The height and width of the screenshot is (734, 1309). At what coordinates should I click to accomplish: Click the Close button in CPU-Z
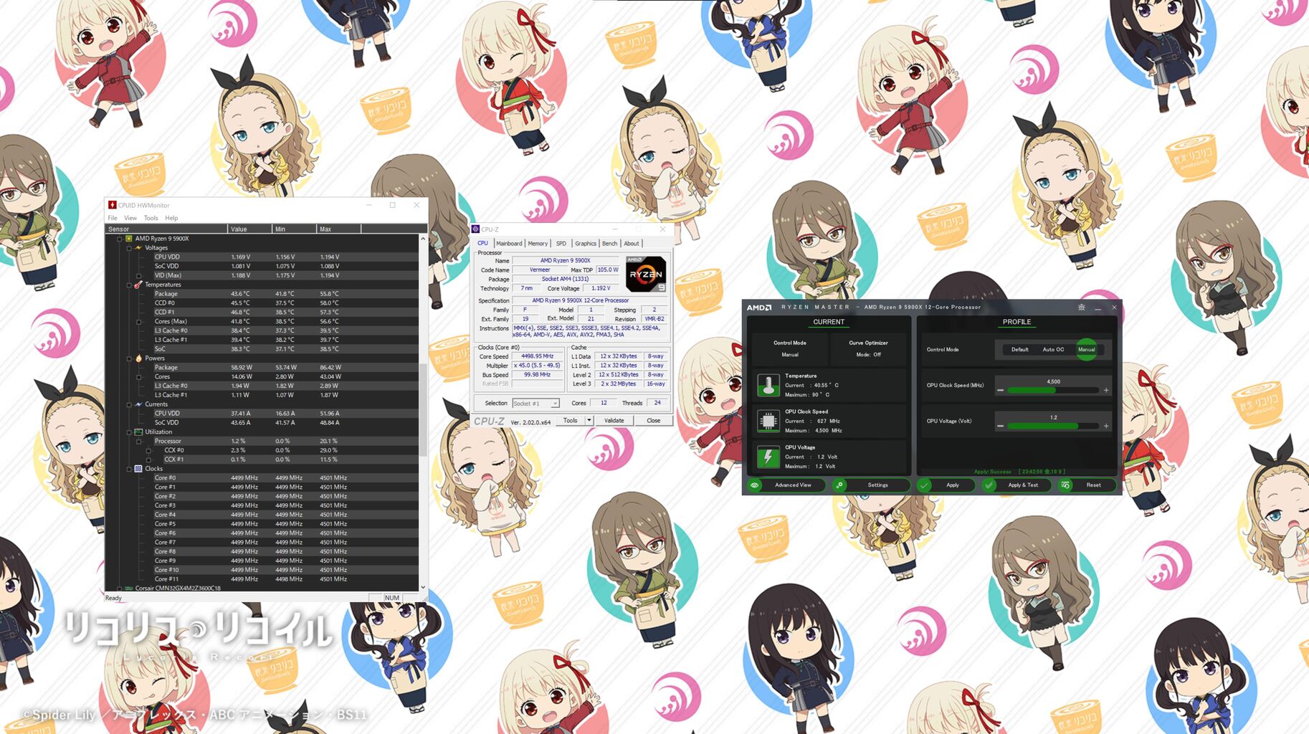click(x=654, y=421)
